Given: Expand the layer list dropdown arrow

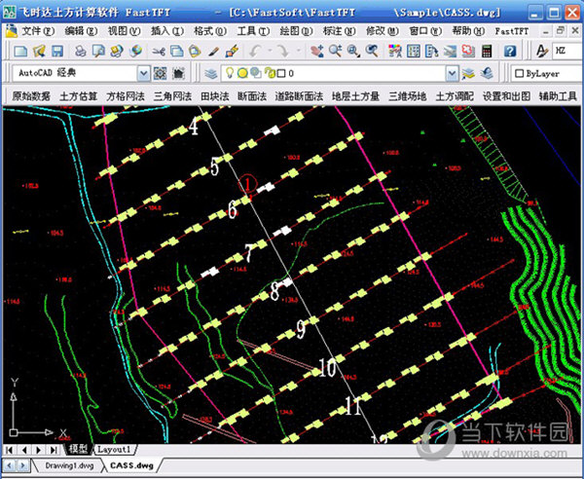Looking at the screenshot, I should click(452, 74).
